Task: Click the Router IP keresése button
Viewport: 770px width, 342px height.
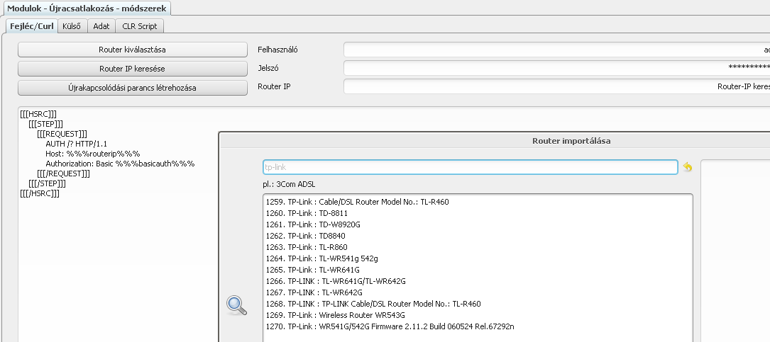Action: pos(132,69)
